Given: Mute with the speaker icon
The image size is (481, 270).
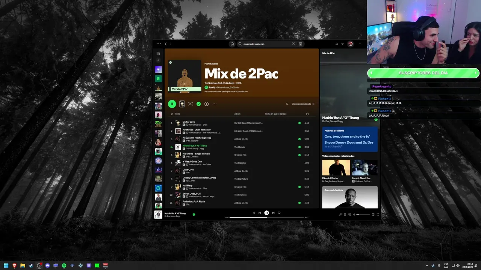Looking at the screenshot, I should [354, 214].
